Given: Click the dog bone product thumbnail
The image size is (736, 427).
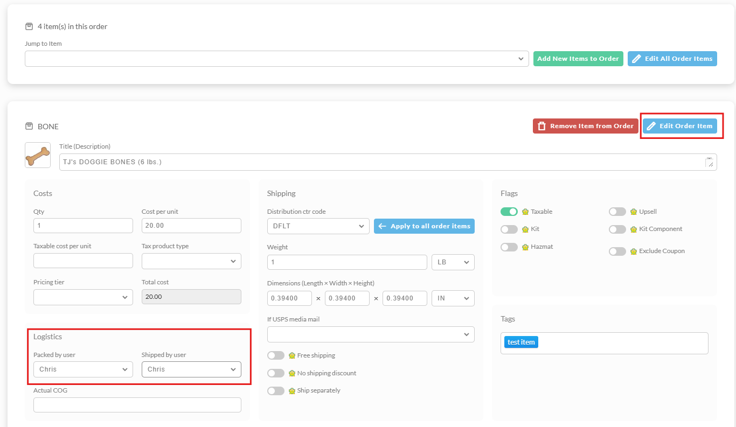Looking at the screenshot, I should click(38, 155).
